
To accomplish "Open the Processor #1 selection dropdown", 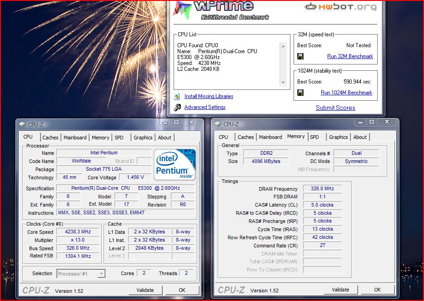I will point(101,274).
